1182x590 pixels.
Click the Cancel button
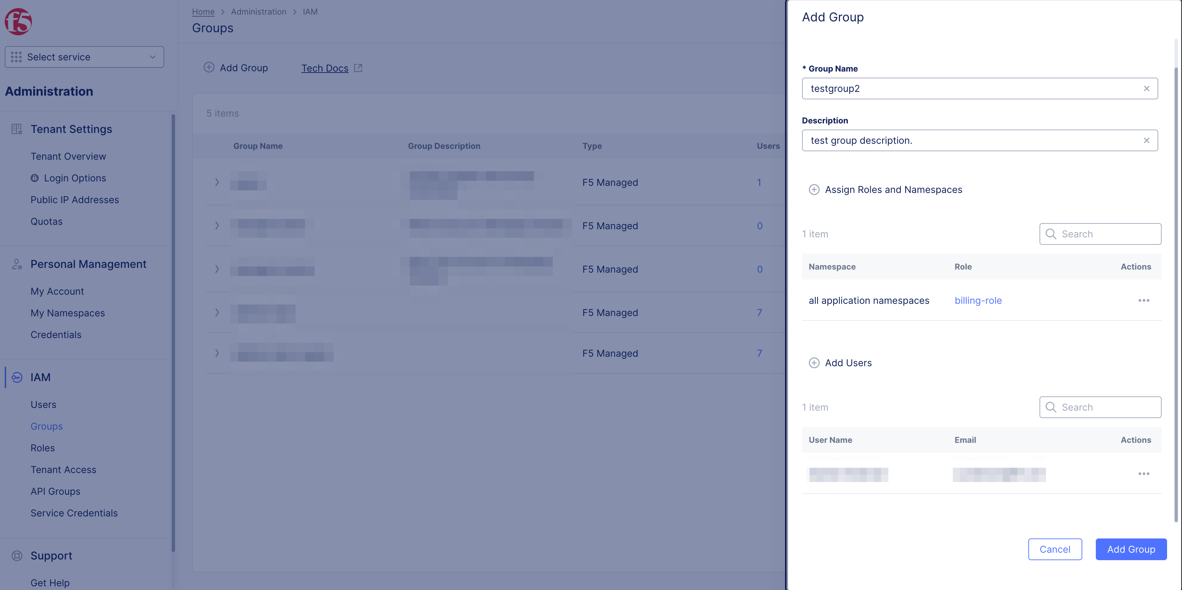(x=1054, y=549)
